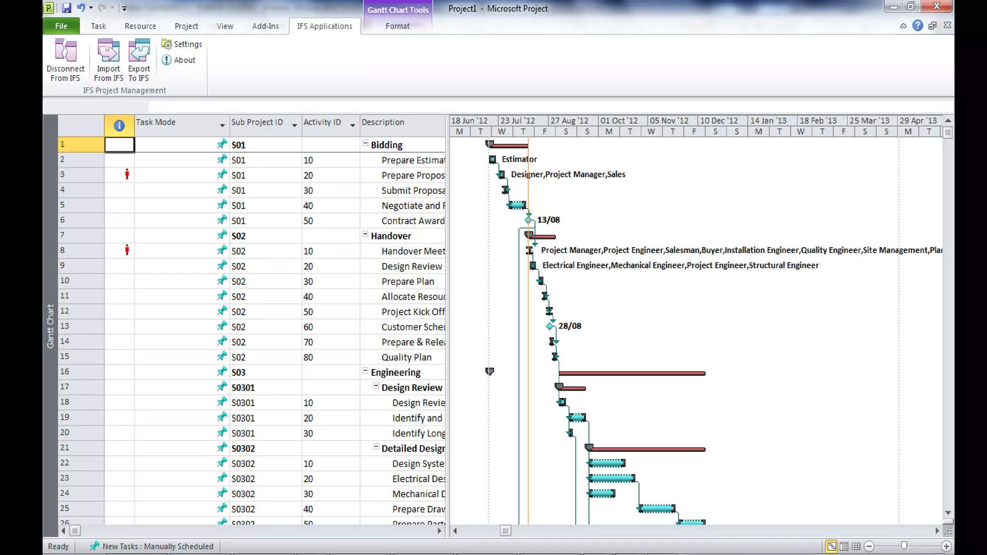
Task: Click the zoom slider handle in status bar
Action: tap(904, 545)
